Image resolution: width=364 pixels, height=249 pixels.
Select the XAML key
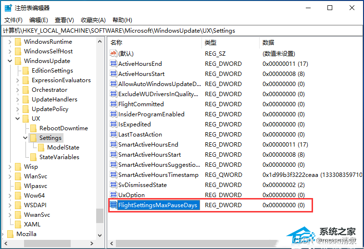pyautogui.click(x=32, y=224)
